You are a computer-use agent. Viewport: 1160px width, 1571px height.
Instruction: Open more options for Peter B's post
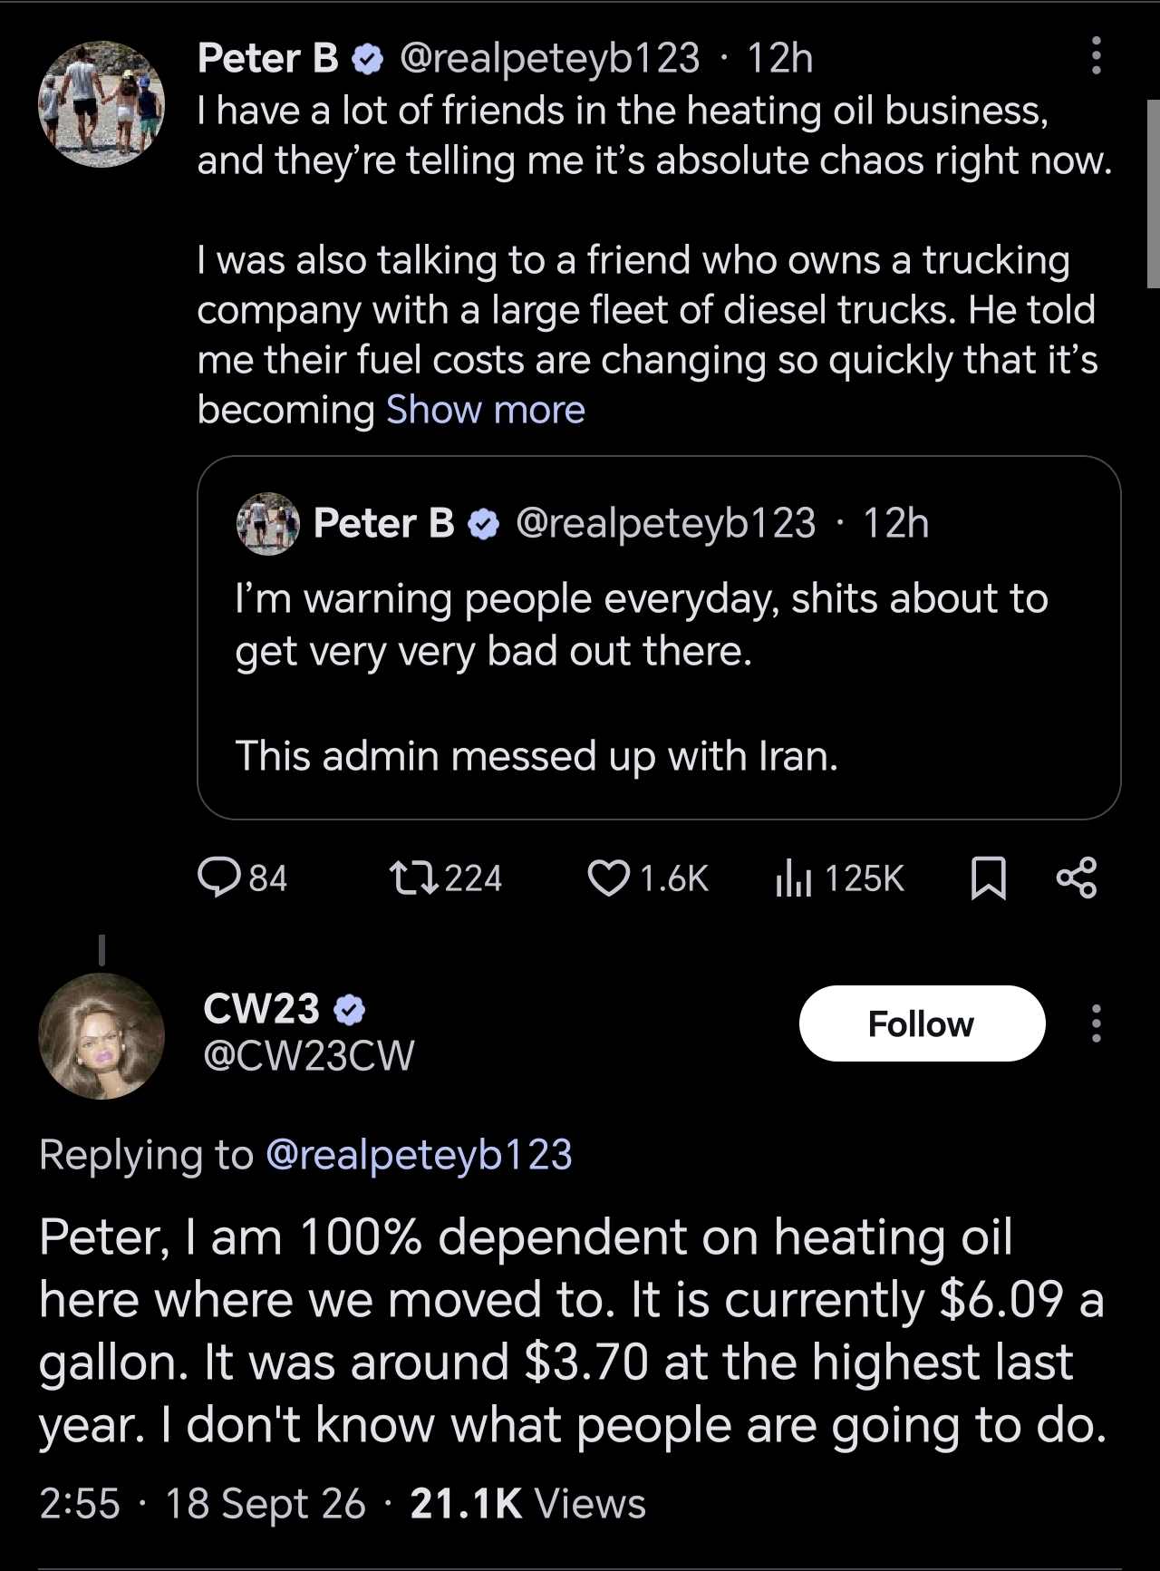[1096, 56]
